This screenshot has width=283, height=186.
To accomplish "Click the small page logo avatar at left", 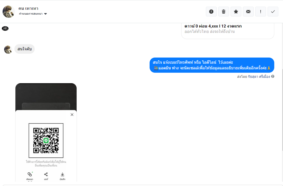I will coord(5,28).
